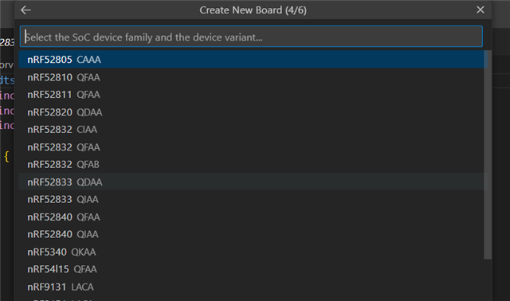Select nRF9131 LACA entry
The height and width of the screenshot is (301, 510).
tap(253, 287)
